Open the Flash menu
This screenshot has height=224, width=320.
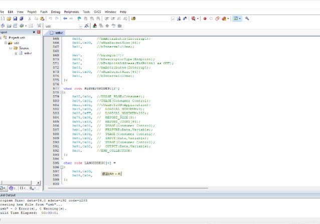(x=44, y=12)
